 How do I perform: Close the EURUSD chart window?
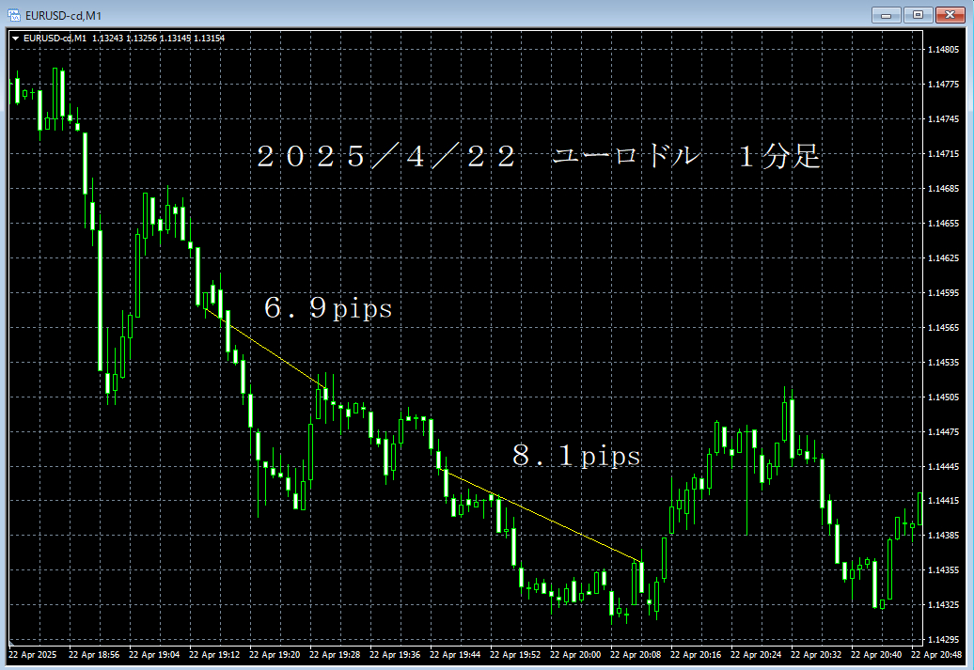tap(950, 15)
